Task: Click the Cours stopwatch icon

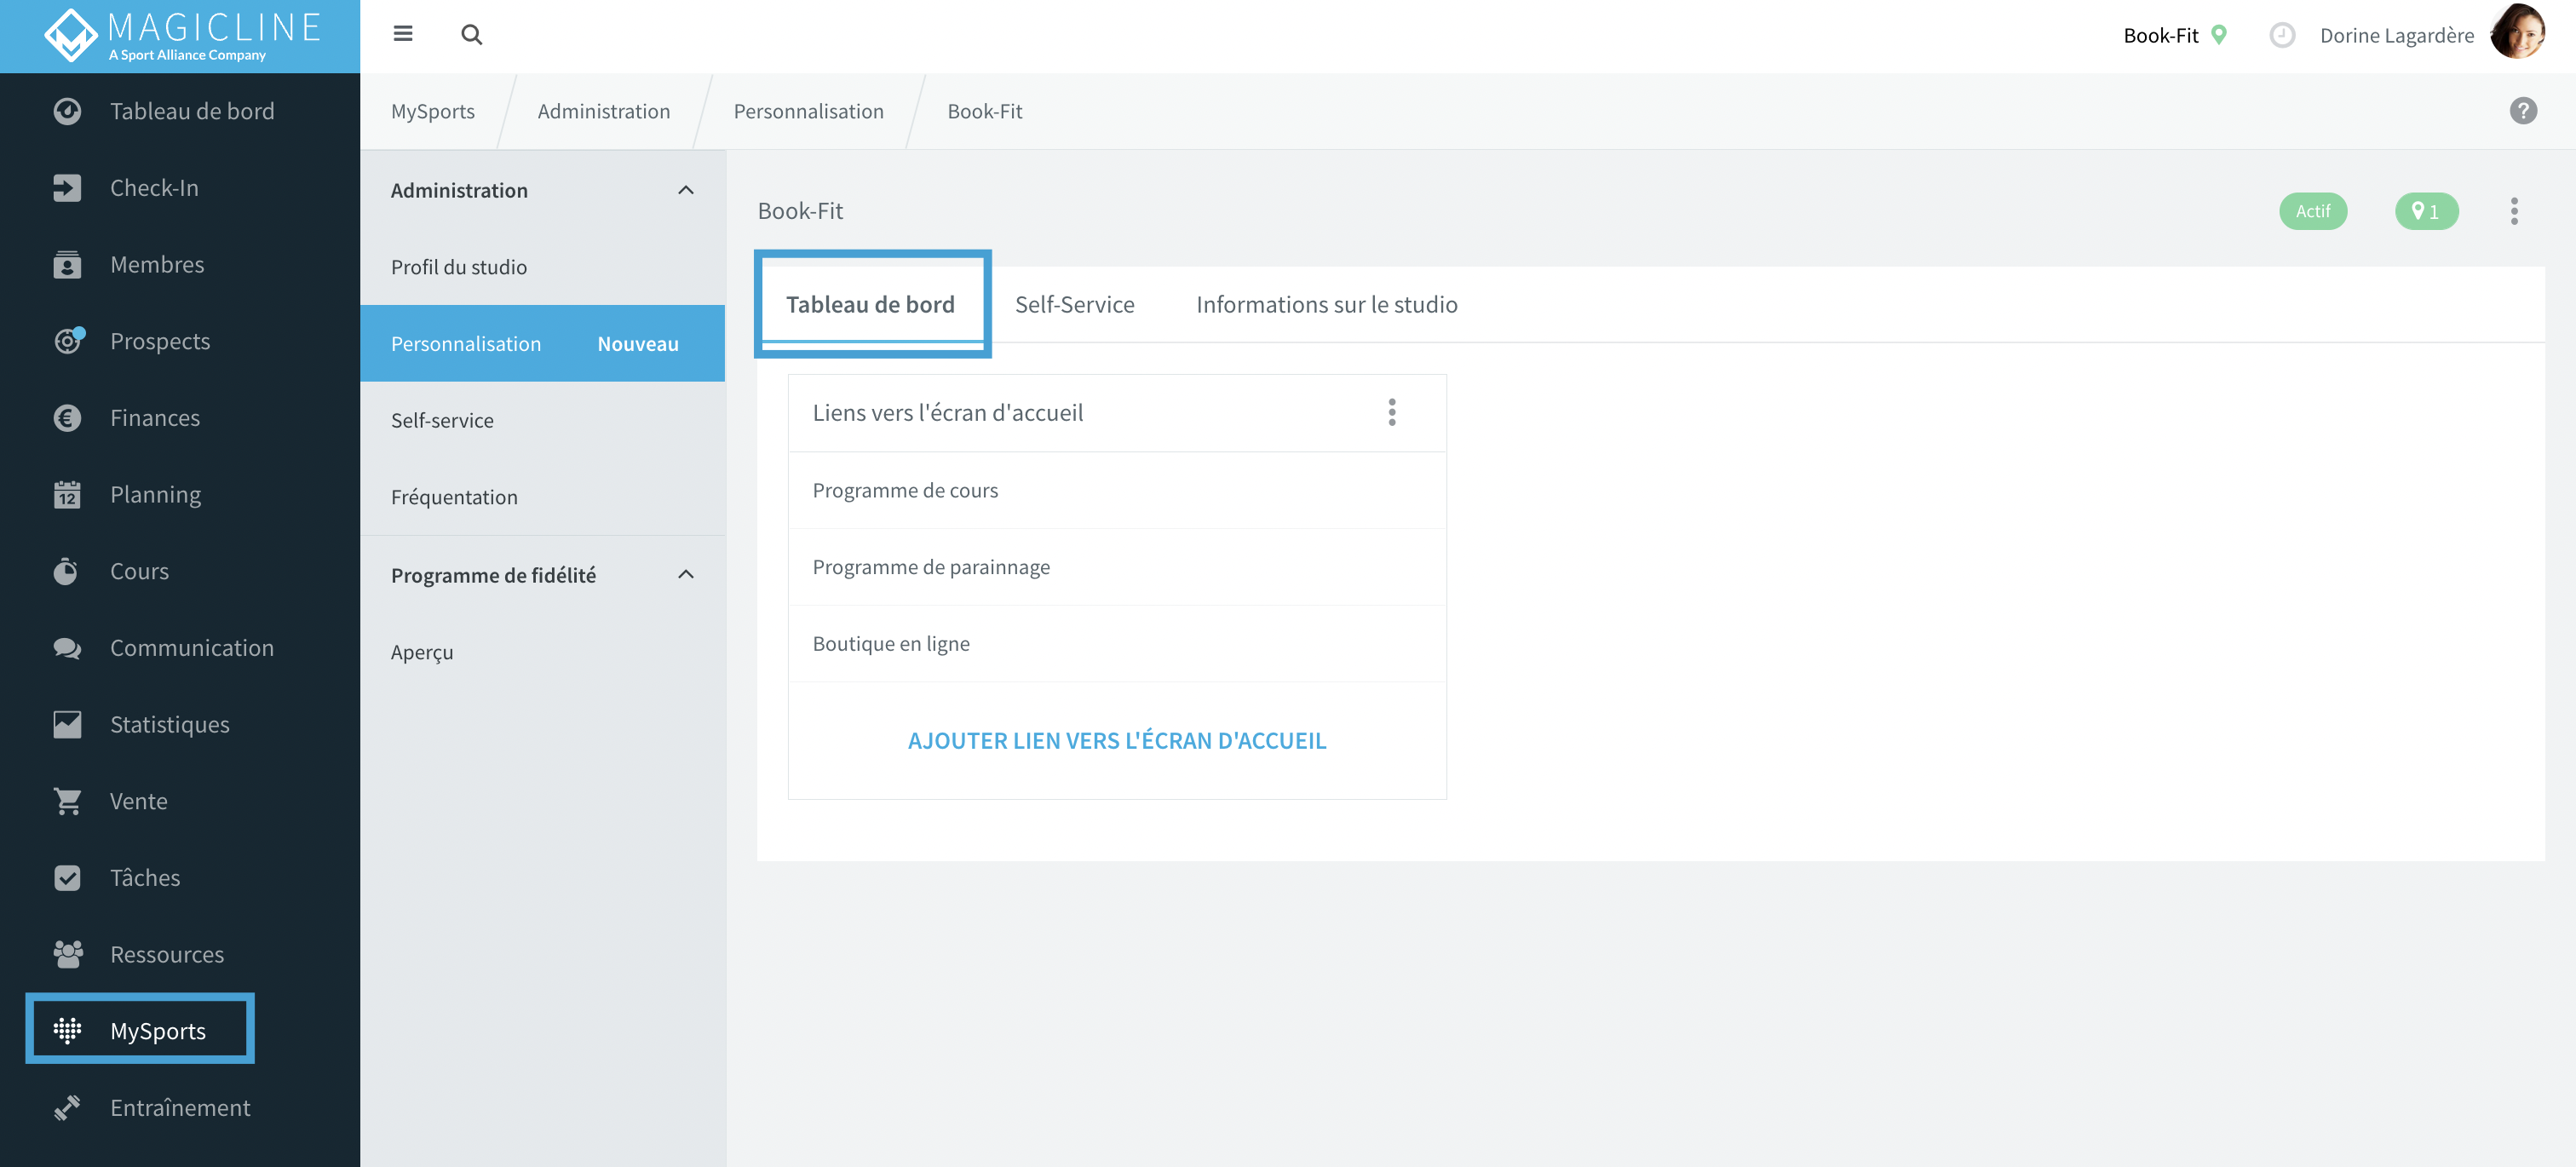Action: pos(67,571)
